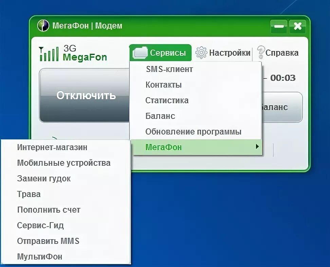
Task: Open the Сервисы menu tab
Action: [160, 53]
